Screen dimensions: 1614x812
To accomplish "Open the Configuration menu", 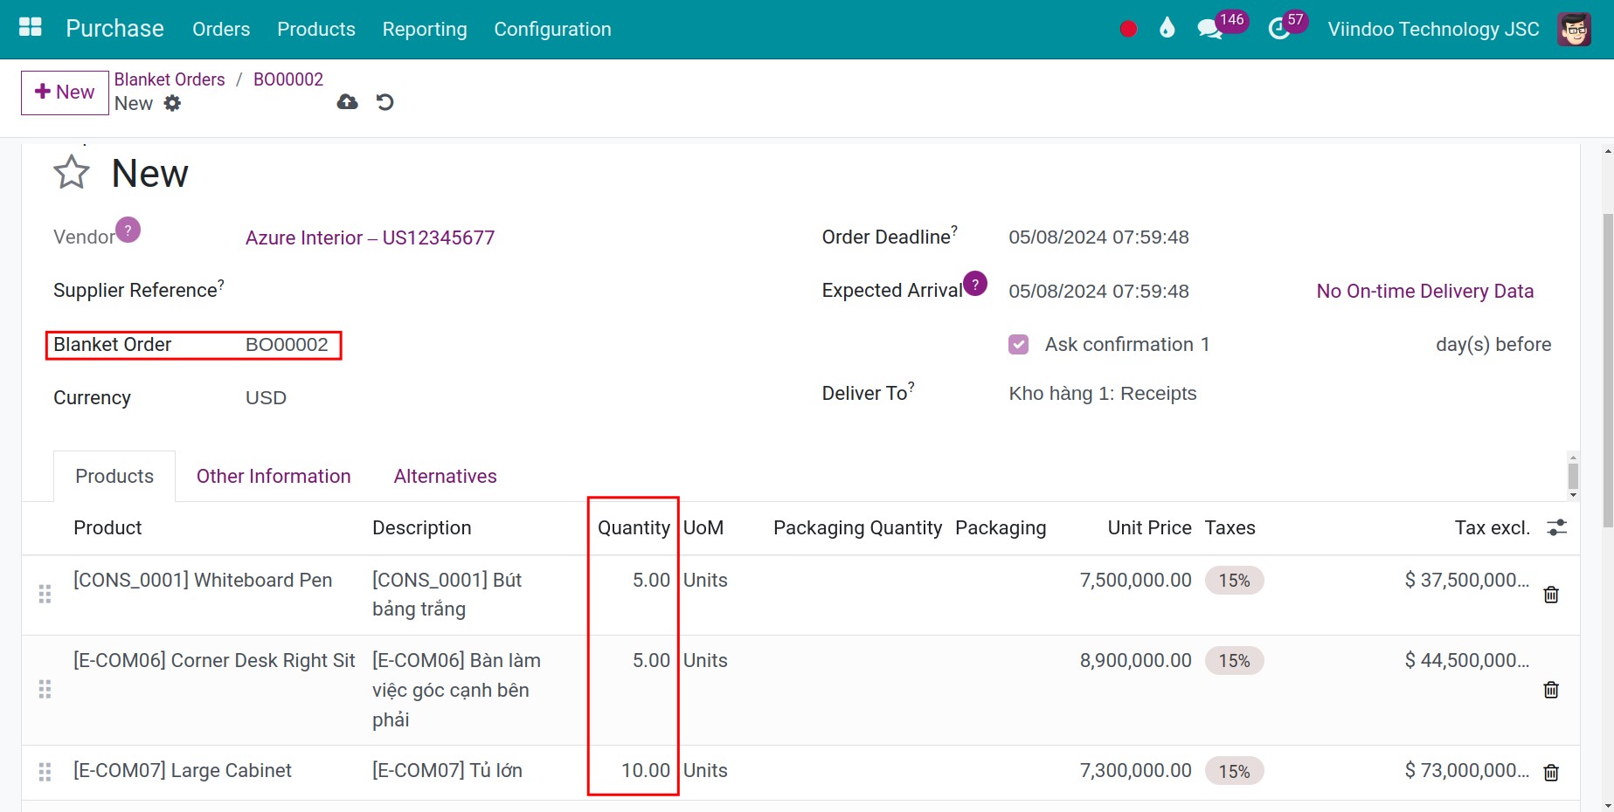I will (551, 29).
